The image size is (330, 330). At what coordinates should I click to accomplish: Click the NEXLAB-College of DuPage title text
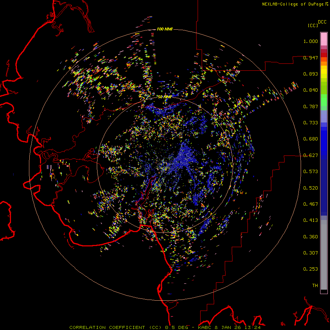pyautogui.click(x=293, y=4)
